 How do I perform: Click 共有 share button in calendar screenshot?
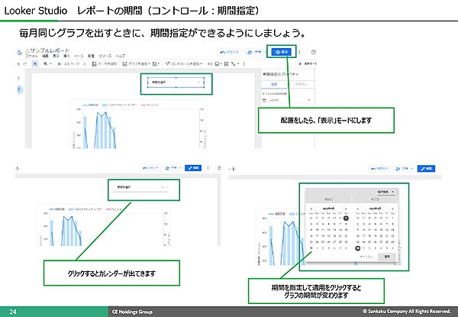(x=402, y=169)
